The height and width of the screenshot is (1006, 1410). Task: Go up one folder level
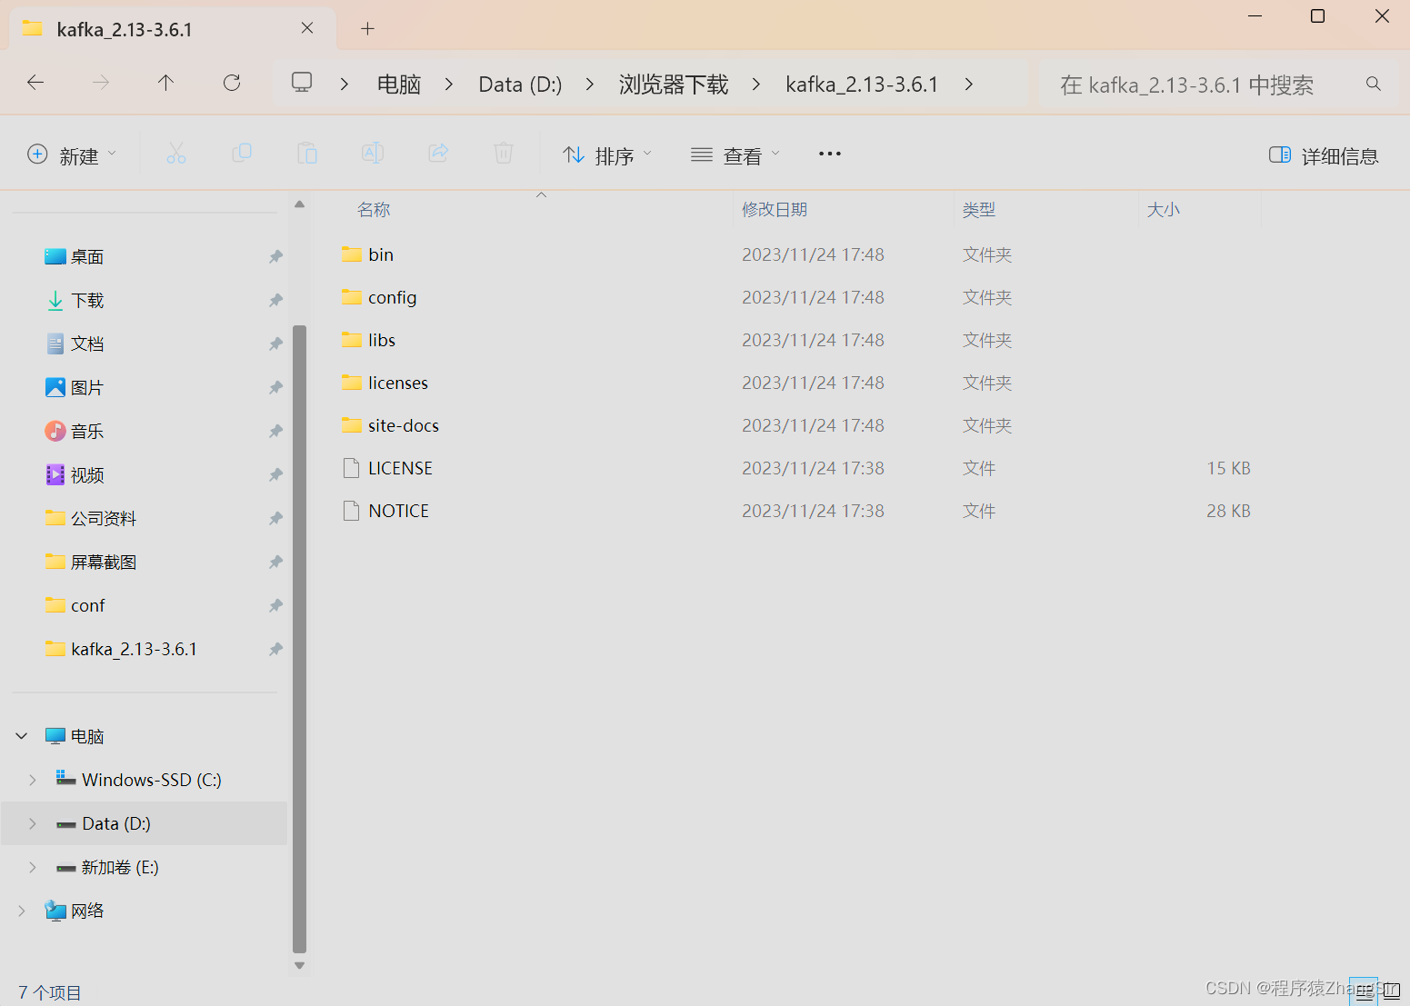[165, 83]
